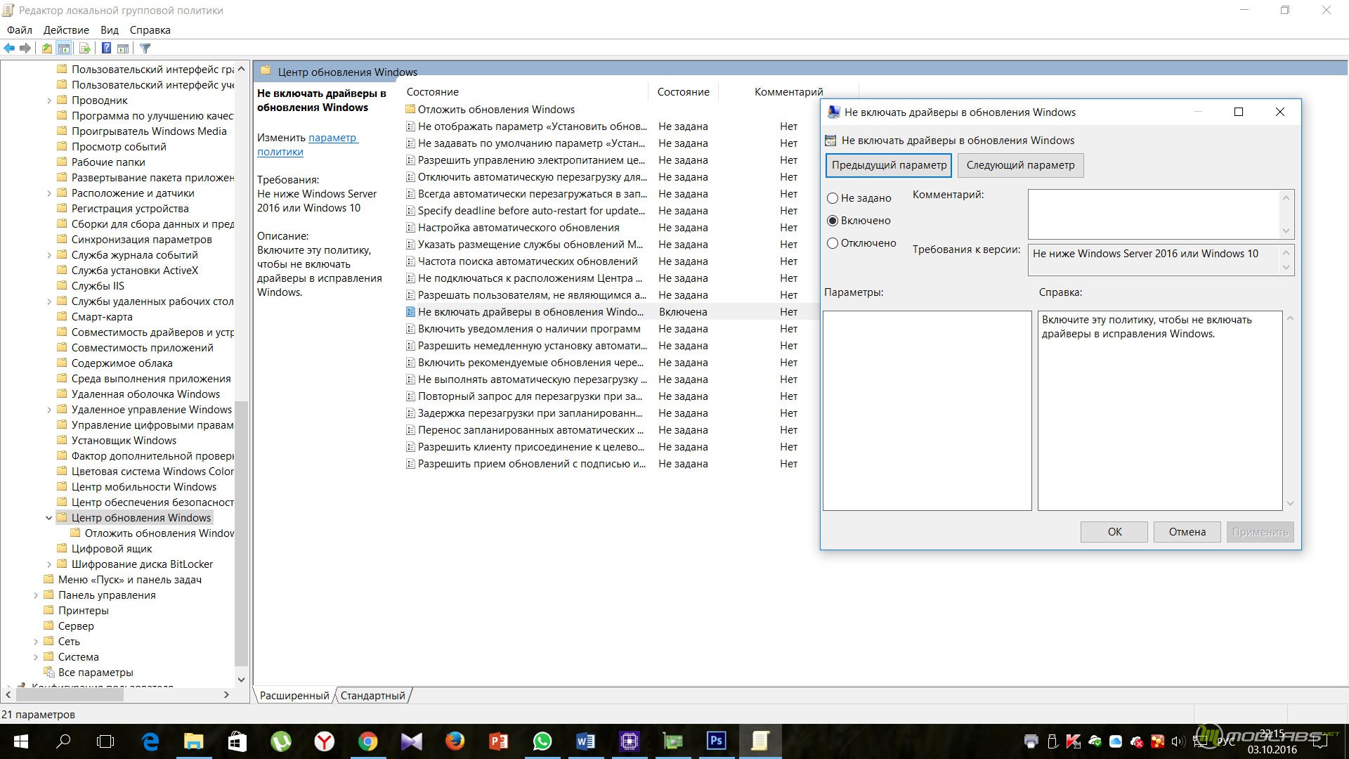Expand the 'Сеть' tree node
The image size is (1349, 759).
36,642
